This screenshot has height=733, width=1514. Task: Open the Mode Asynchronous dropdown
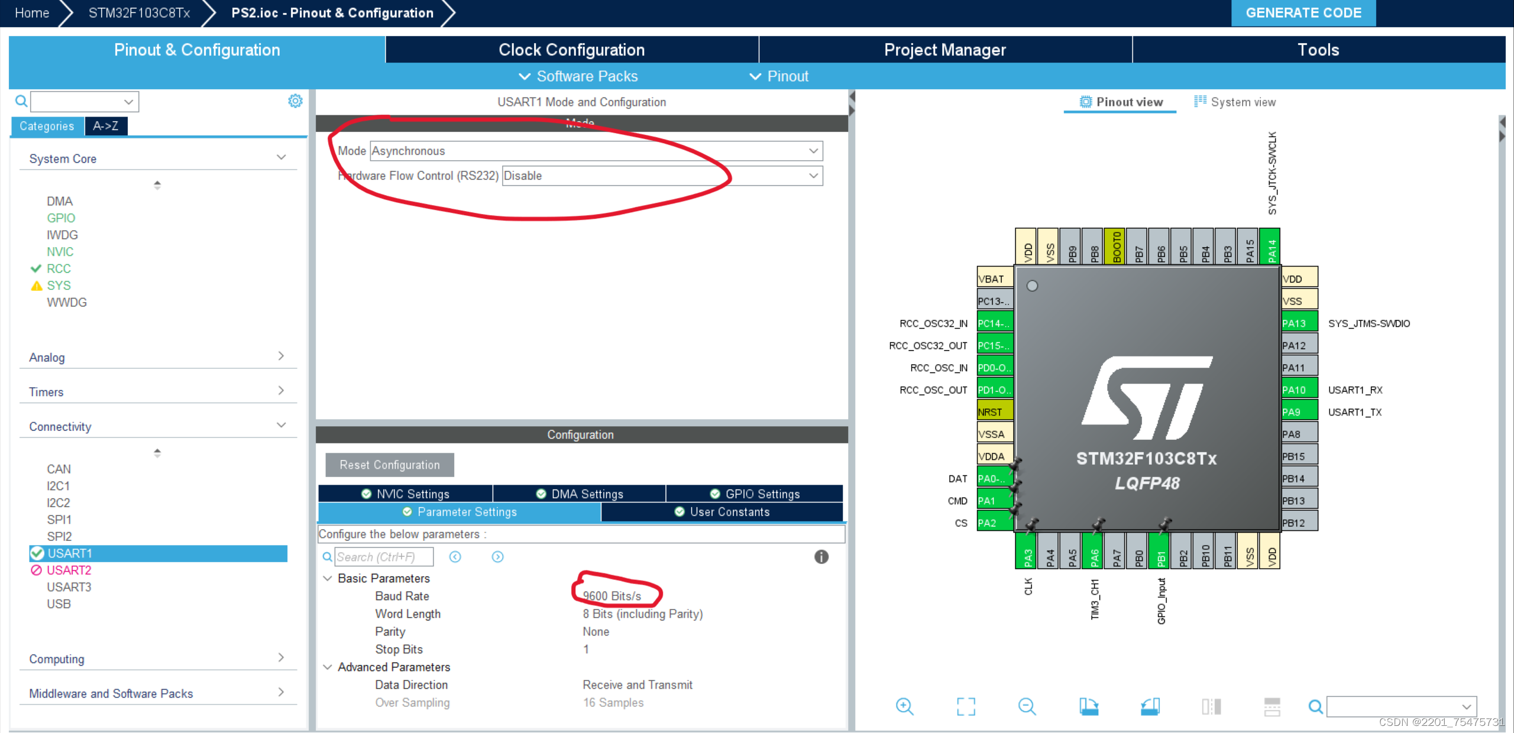click(x=596, y=151)
